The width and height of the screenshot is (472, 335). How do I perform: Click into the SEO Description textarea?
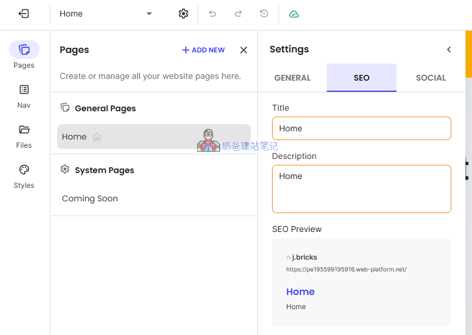pyautogui.click(x=361, y=188)
